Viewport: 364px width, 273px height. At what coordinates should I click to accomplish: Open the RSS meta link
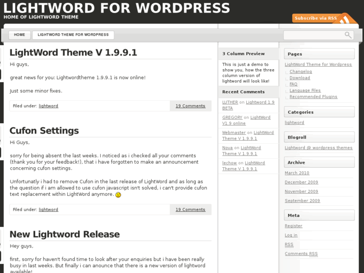(x=289, y=244)
